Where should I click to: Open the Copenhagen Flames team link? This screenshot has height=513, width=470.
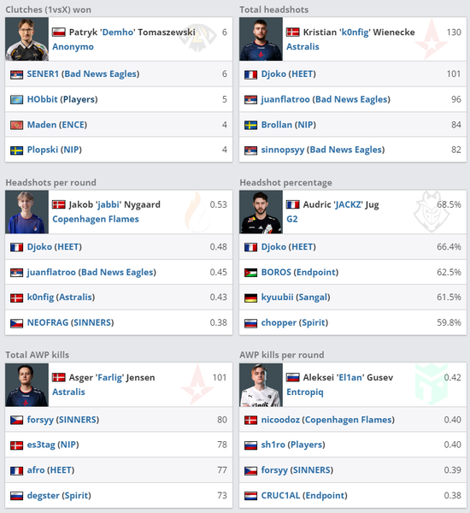pyautogui.click(x=96, y=219)
